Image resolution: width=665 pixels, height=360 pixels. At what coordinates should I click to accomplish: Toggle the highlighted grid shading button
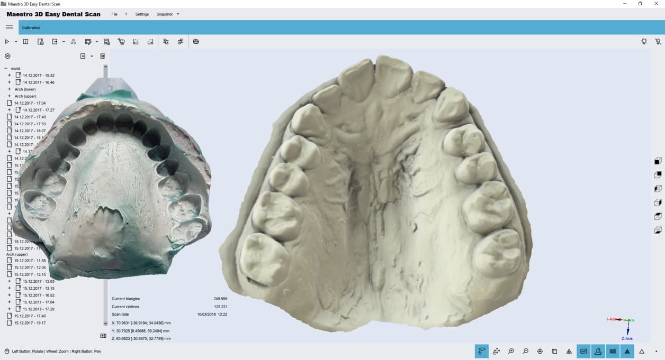click(x=613, y=351)
